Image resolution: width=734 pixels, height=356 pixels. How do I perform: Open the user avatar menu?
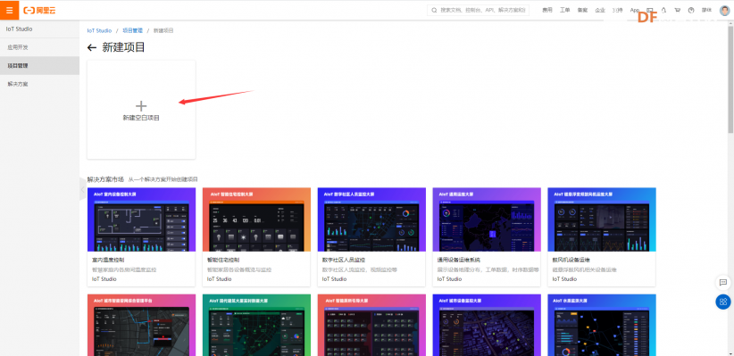[x=724, y=11]
